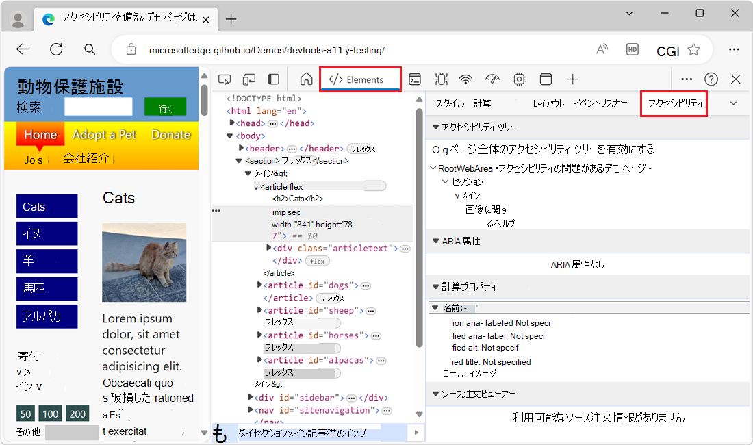Viewport: 753px width, 445px height.
Task: Click the Cats navigation button
Action: [47, 206]
